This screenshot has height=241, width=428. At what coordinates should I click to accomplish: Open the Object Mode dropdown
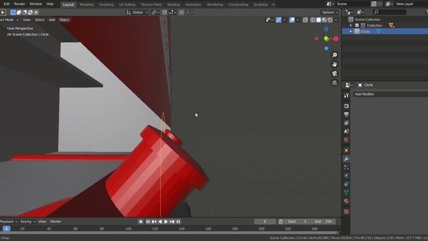pos(9,20)
